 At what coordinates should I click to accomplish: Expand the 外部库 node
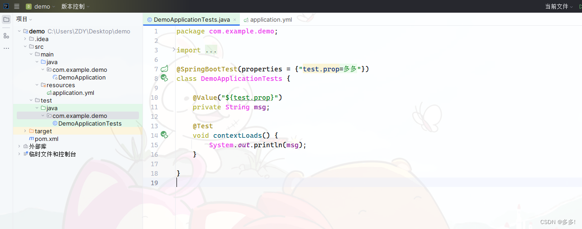coord(19,147)
